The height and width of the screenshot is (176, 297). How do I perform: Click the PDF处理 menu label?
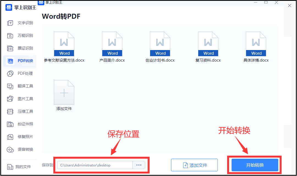point(25,73)
